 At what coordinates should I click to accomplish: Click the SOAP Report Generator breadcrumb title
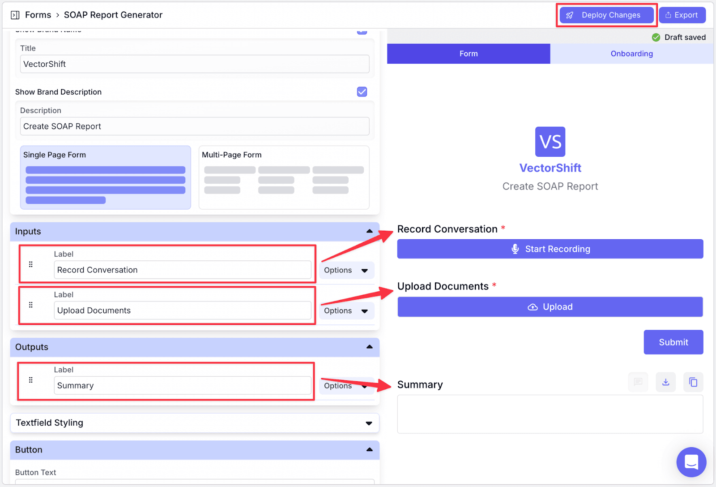[113, 15]
